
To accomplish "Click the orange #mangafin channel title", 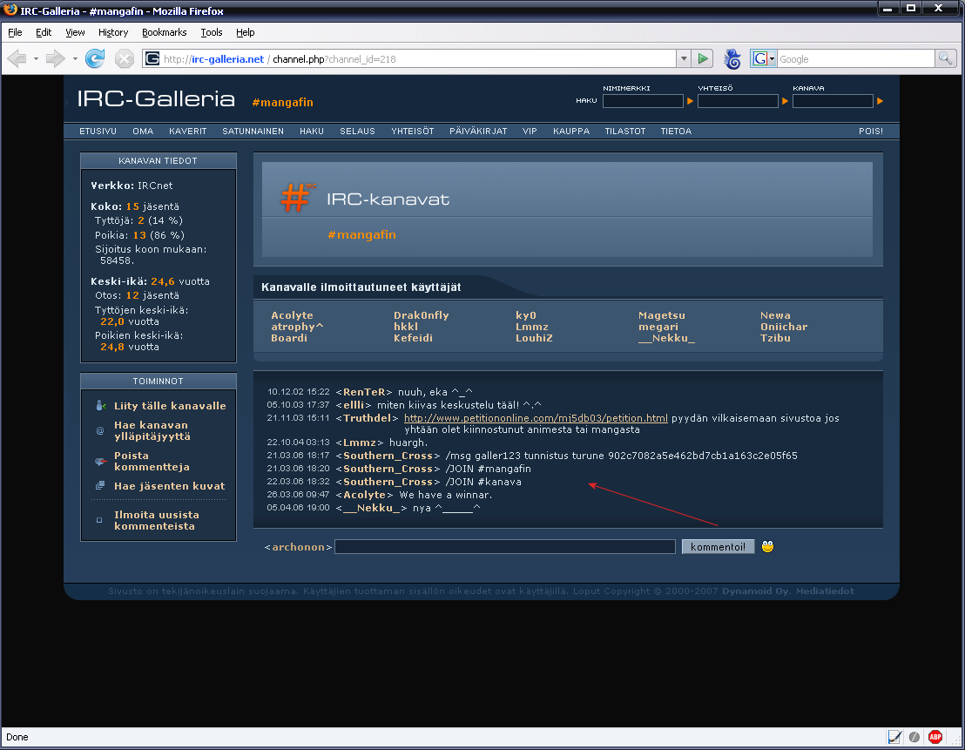I will 362,234.
